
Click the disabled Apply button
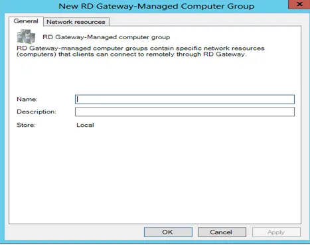(x=276, y=232)
